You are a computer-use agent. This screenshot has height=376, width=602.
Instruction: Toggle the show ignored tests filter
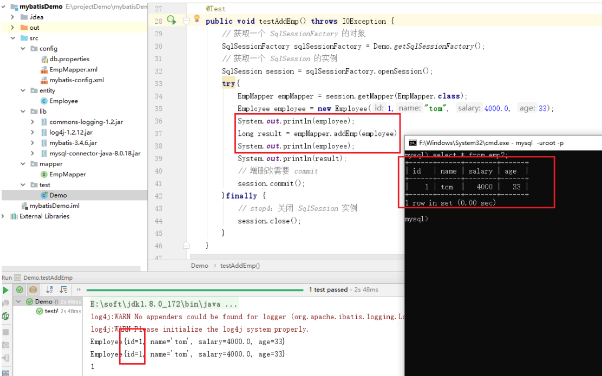click(33, 289)
